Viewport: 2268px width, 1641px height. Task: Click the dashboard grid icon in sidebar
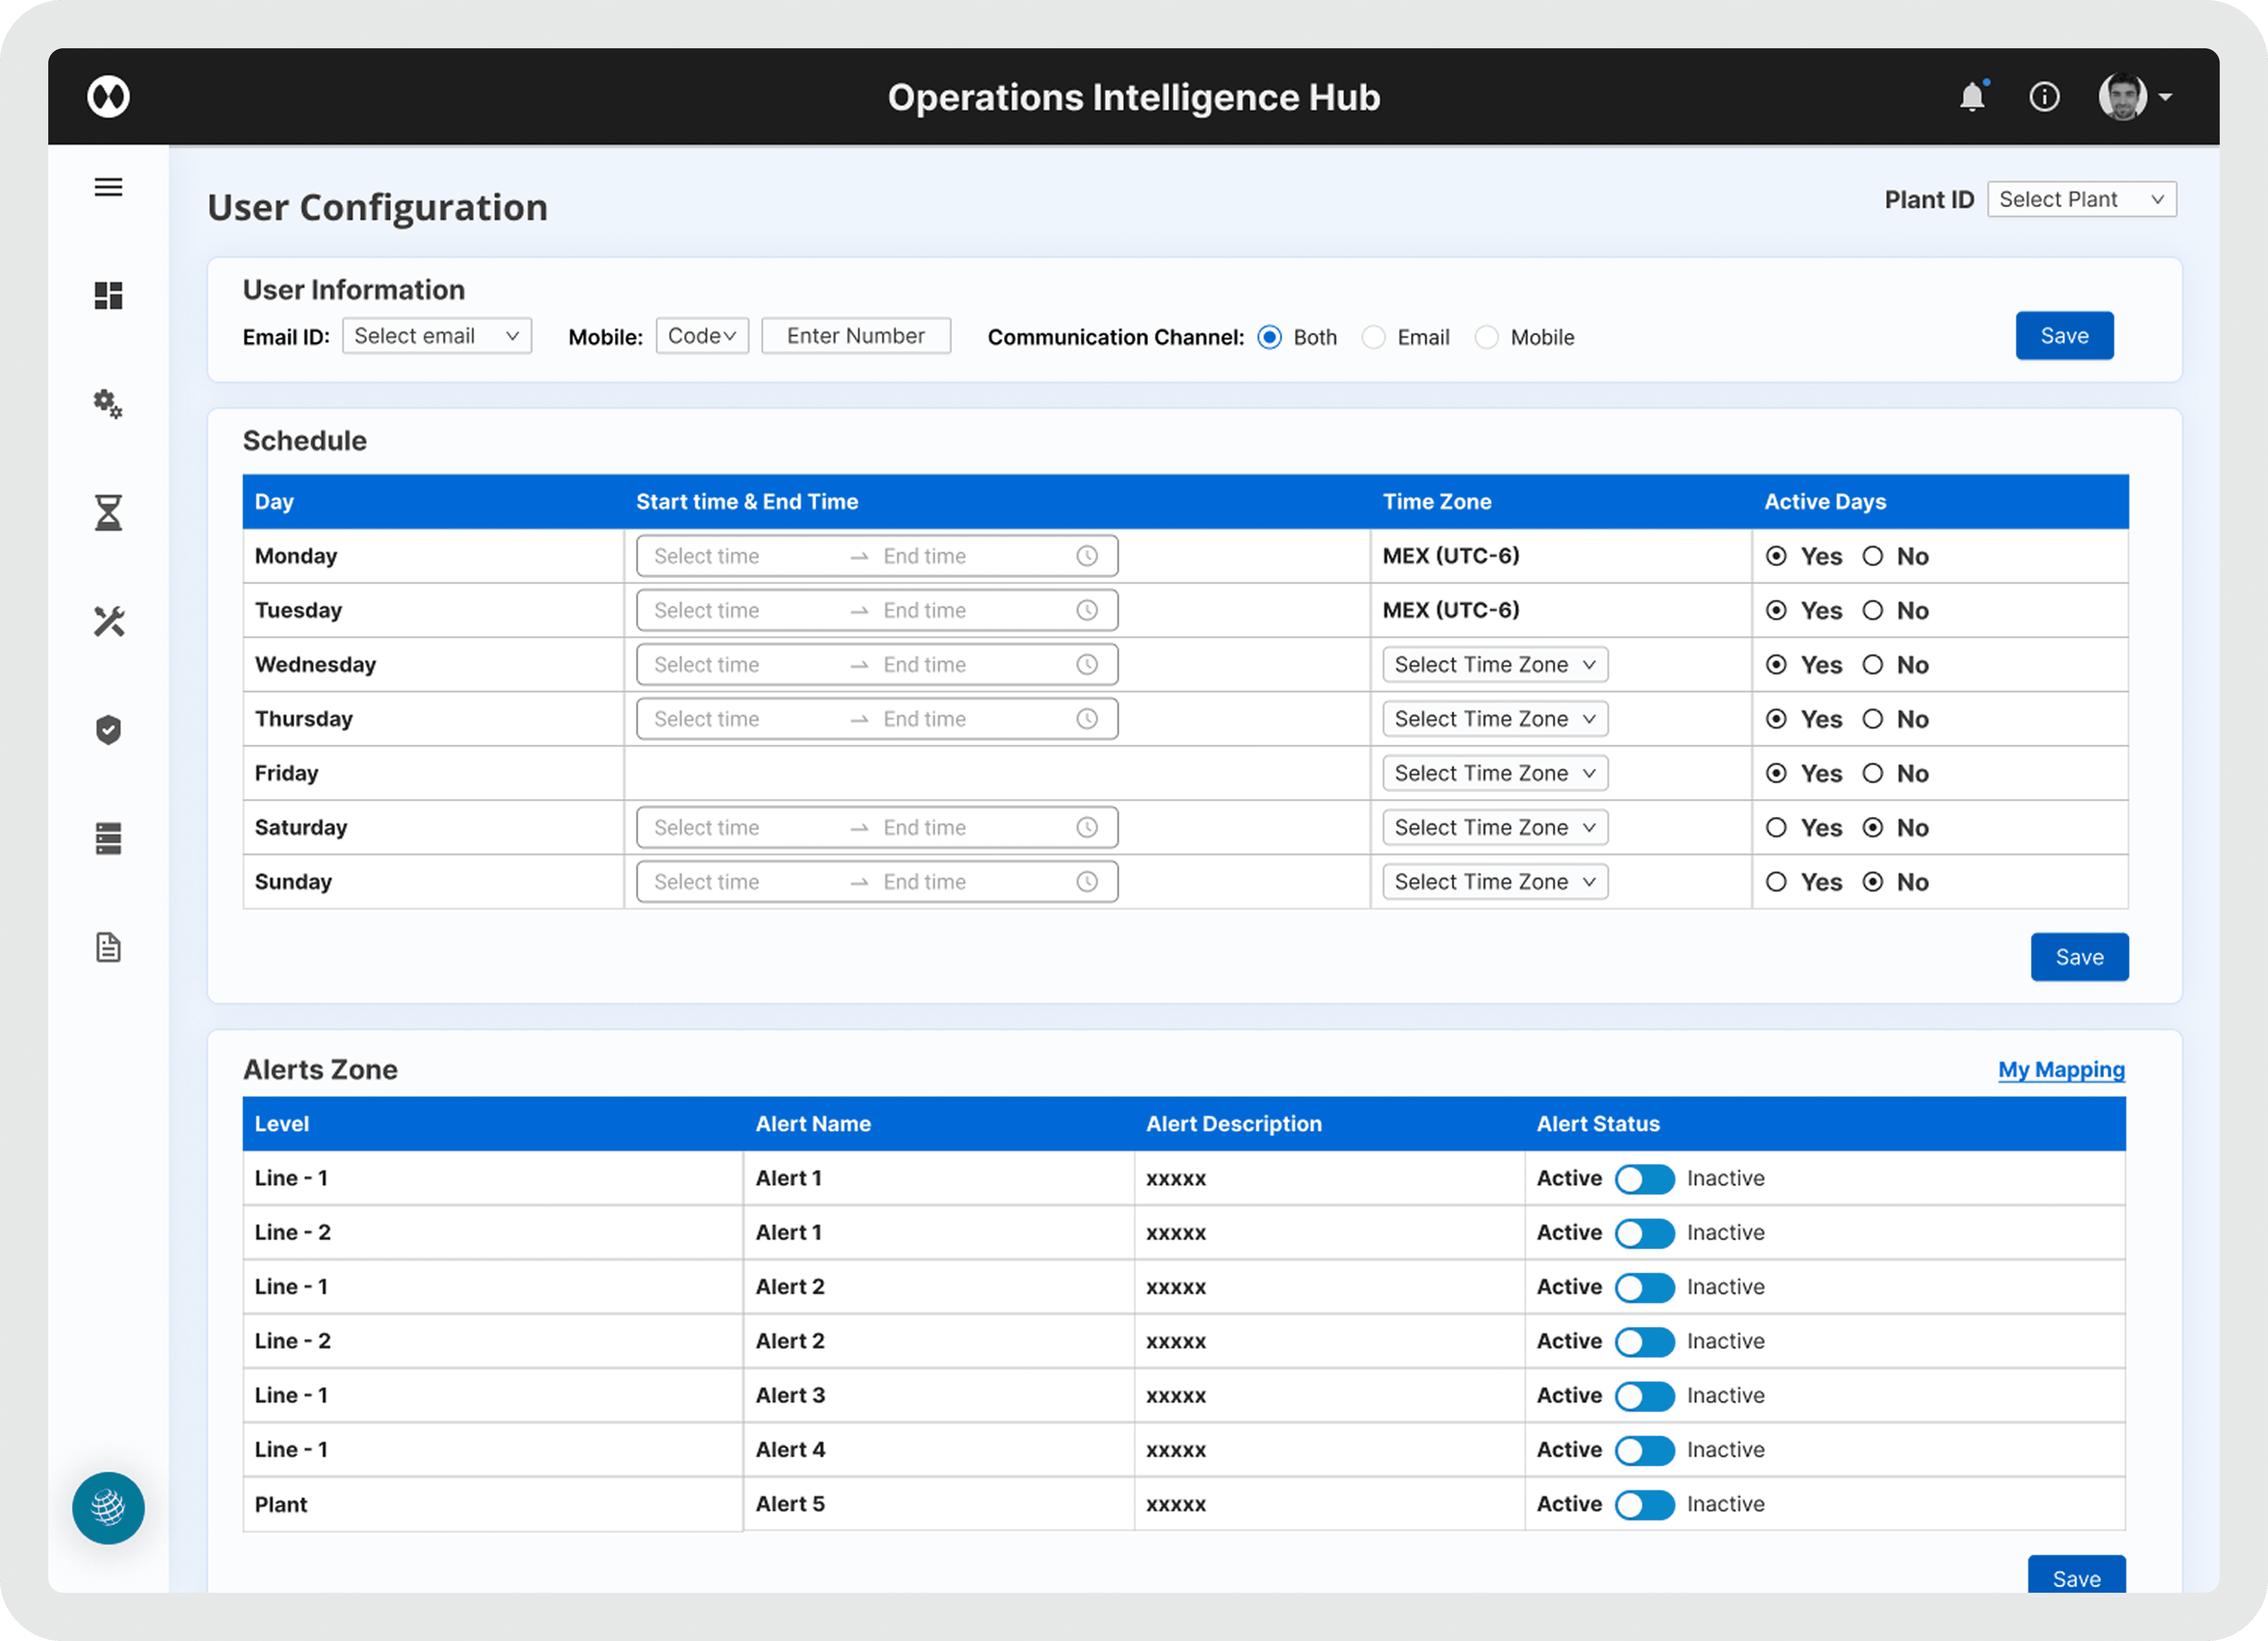click(x=108, y=296)
